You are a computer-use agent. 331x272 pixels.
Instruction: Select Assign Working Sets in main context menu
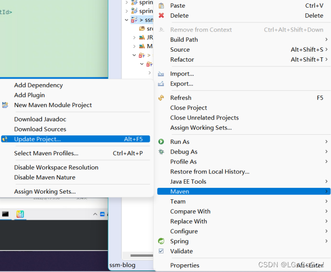pos(244,128)
